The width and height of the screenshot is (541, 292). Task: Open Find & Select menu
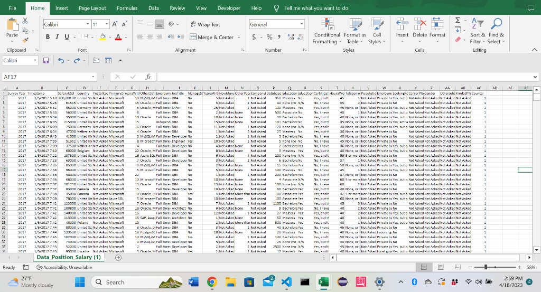pyautogui.click(x=496, y=31)
